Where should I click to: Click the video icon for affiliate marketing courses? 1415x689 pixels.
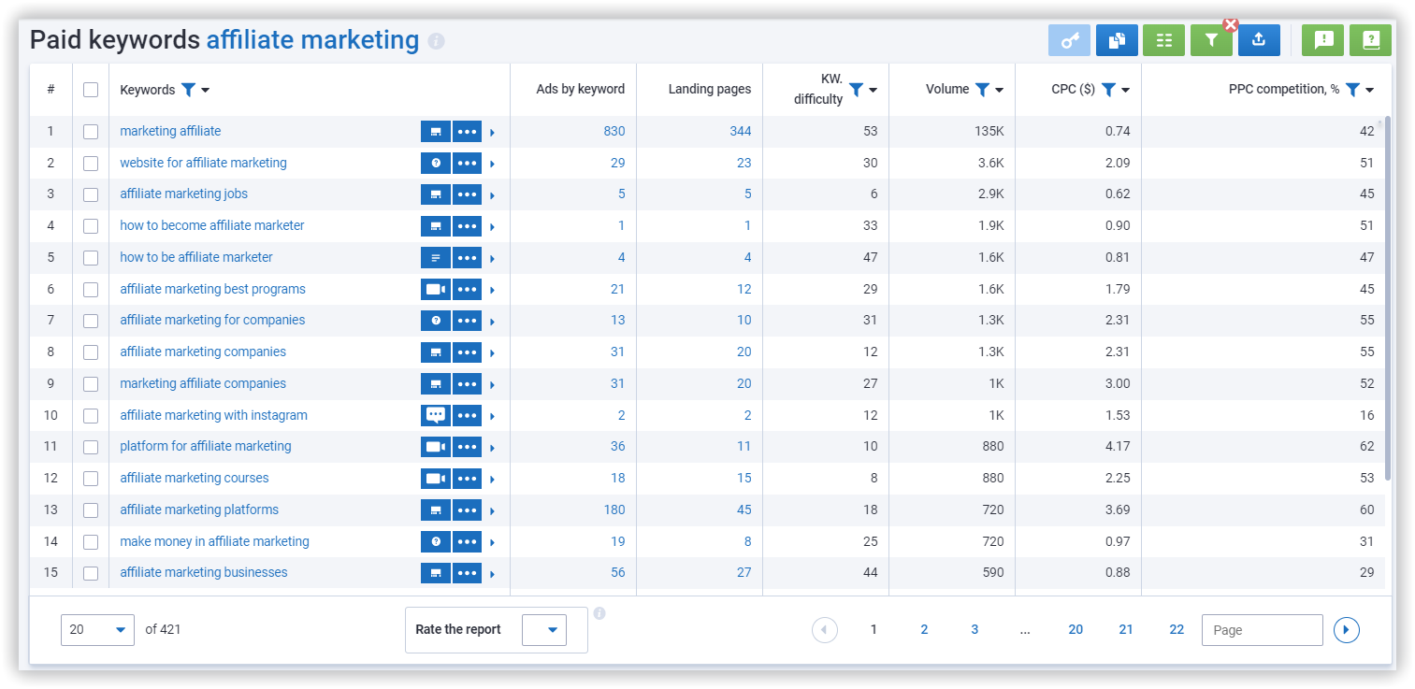point(435,479)
